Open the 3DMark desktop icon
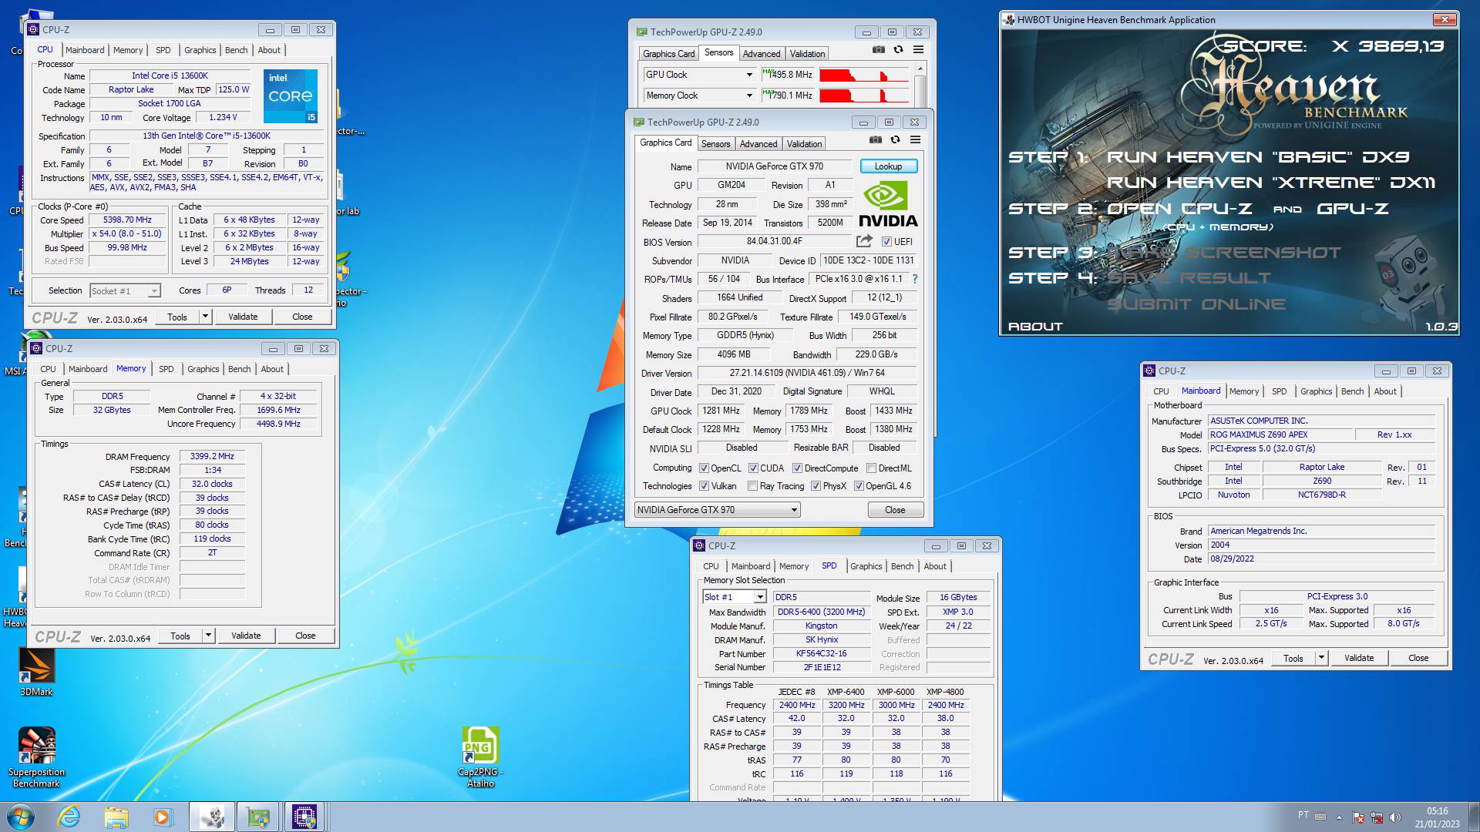 [x=36, y=672]
